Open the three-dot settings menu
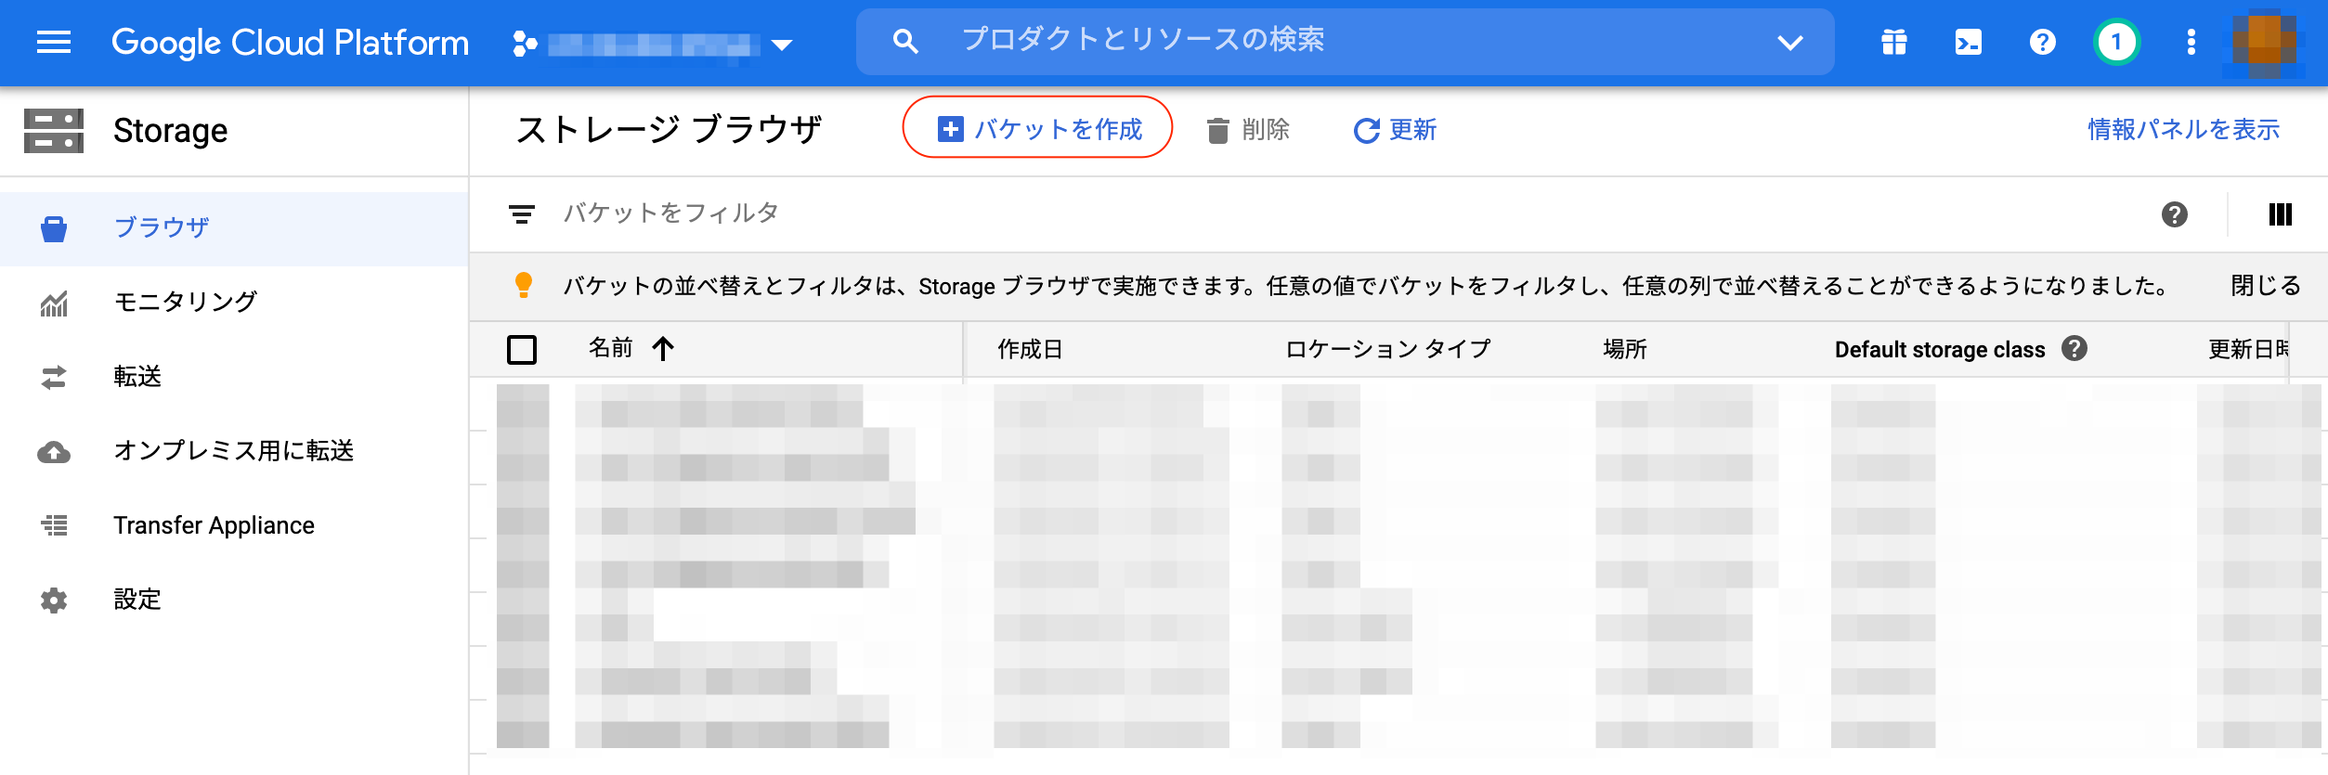2328x775 pixels. [x=2191, y=42]
